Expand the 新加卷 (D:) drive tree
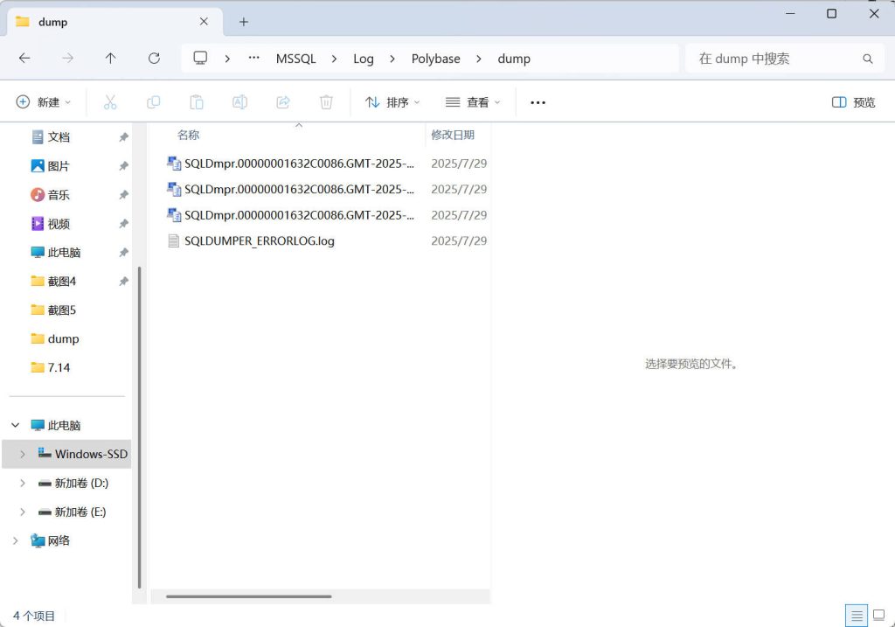The image size is (895, 627). click(23, 483)
